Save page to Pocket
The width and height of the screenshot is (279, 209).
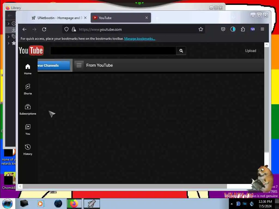tap(223, 29)
